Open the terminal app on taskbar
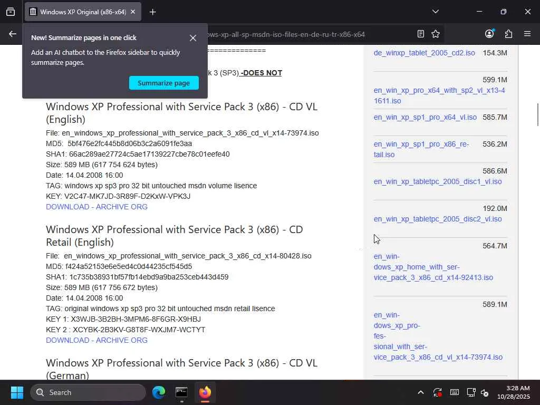This screenshot has width=540, height=405. [181, 392]
